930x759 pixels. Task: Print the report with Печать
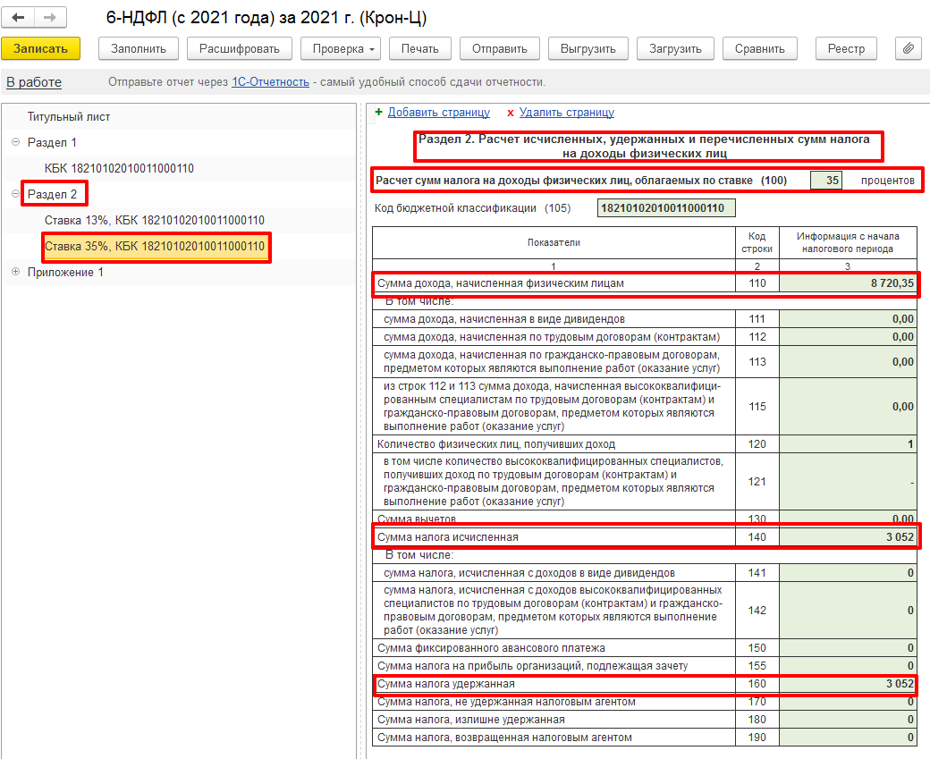(x=419, y=49)
